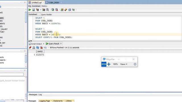Click the line "WHERE BARIS = 4325678;"

click(48, 24)
